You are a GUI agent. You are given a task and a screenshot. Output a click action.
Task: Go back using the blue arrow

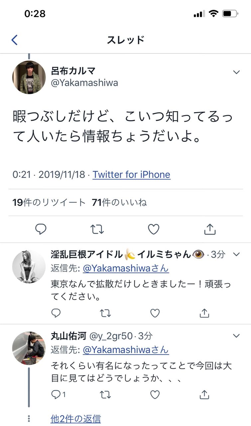(x=14, y=40)
